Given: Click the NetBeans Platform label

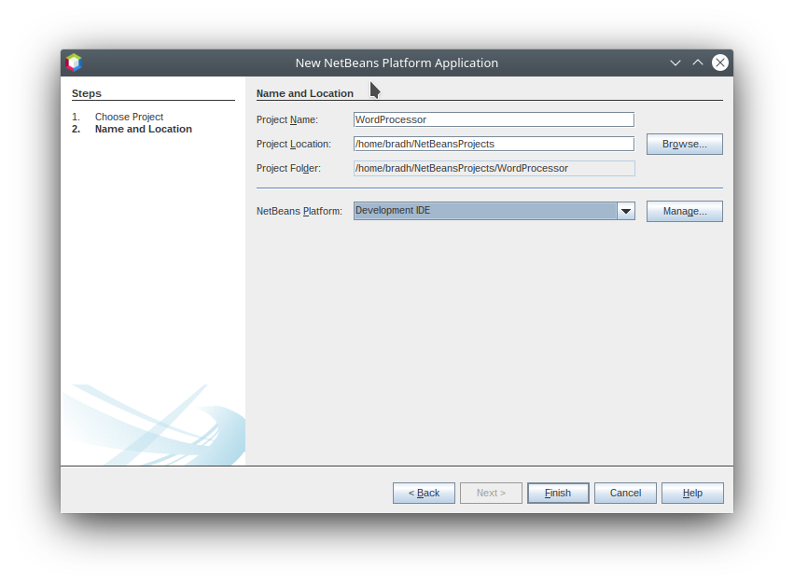Looking at the screenshot, I should tap(299, 212).
